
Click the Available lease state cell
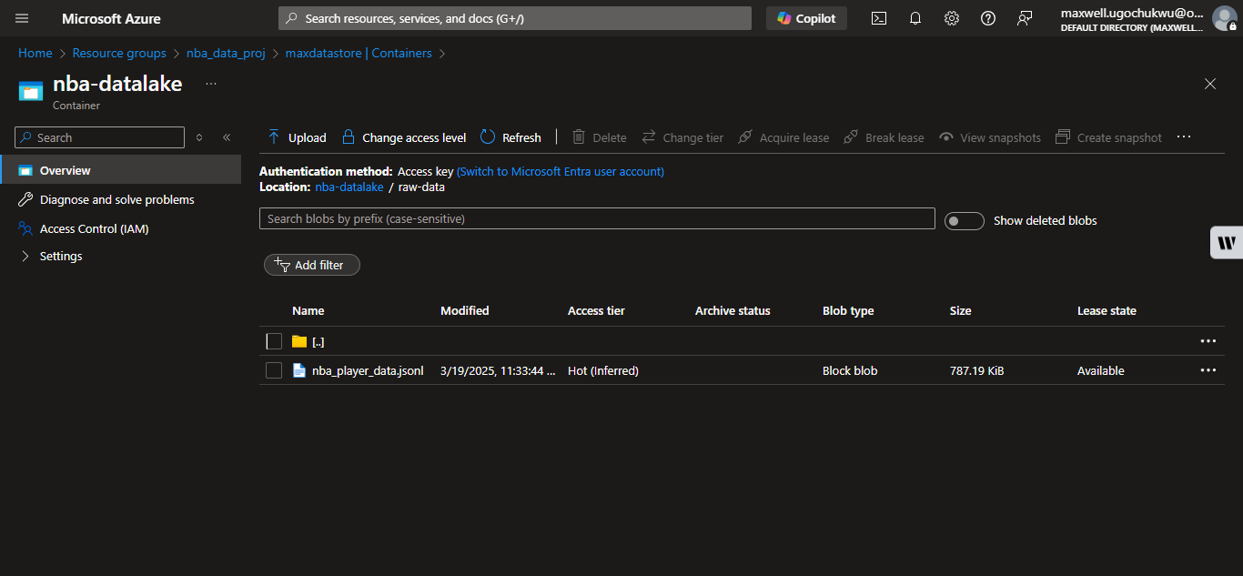(x=1101, y=370)
